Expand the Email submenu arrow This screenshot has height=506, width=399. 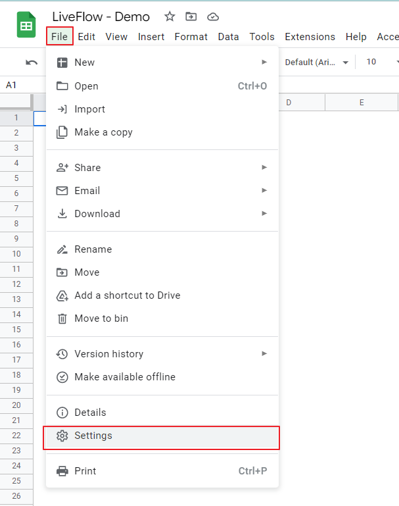coord(264,190)
